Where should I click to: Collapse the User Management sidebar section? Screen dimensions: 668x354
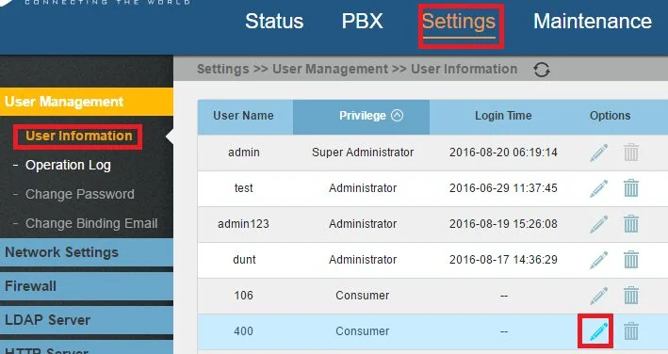pyautogui.click(x=87, y=102)
